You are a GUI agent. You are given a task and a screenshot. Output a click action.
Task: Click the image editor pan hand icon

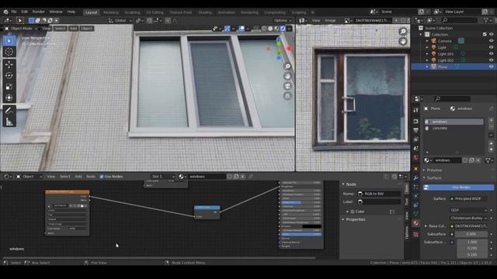click(x=403, y=41)
